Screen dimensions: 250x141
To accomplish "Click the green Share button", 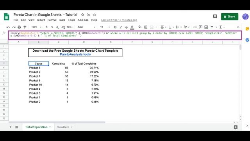I will click(230, 16).
